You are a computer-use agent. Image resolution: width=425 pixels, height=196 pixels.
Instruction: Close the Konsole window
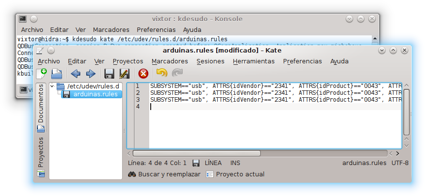pos(372,19)
